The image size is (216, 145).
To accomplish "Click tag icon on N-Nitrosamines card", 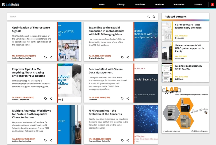I will click(122, 140).
